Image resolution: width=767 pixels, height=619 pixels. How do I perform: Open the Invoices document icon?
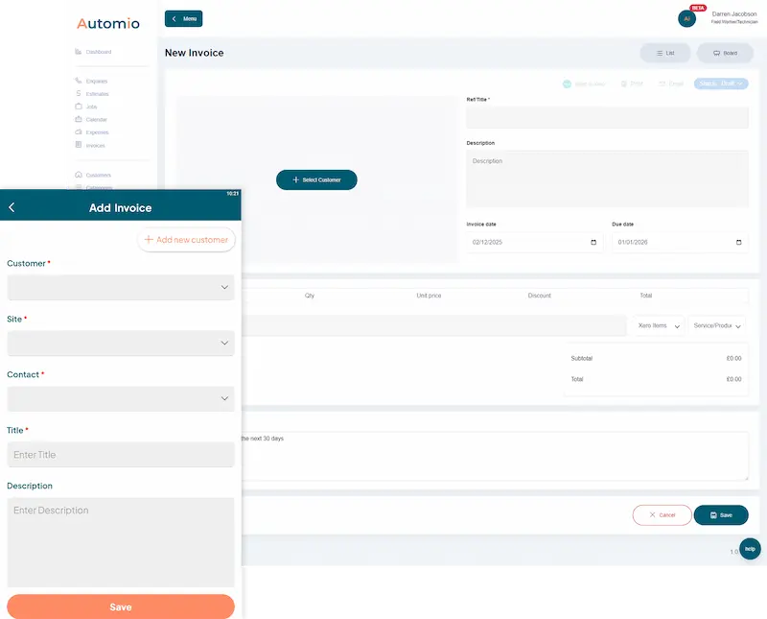(79, 145)
